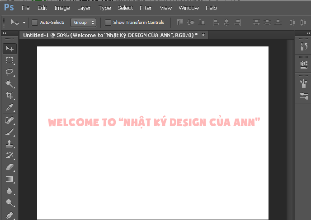Select the Brush tool
The width and height of the screenshot is (311, 220).
tap(9, 132)
